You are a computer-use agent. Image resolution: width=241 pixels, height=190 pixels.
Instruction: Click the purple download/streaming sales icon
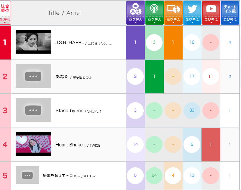coord(135,10)
